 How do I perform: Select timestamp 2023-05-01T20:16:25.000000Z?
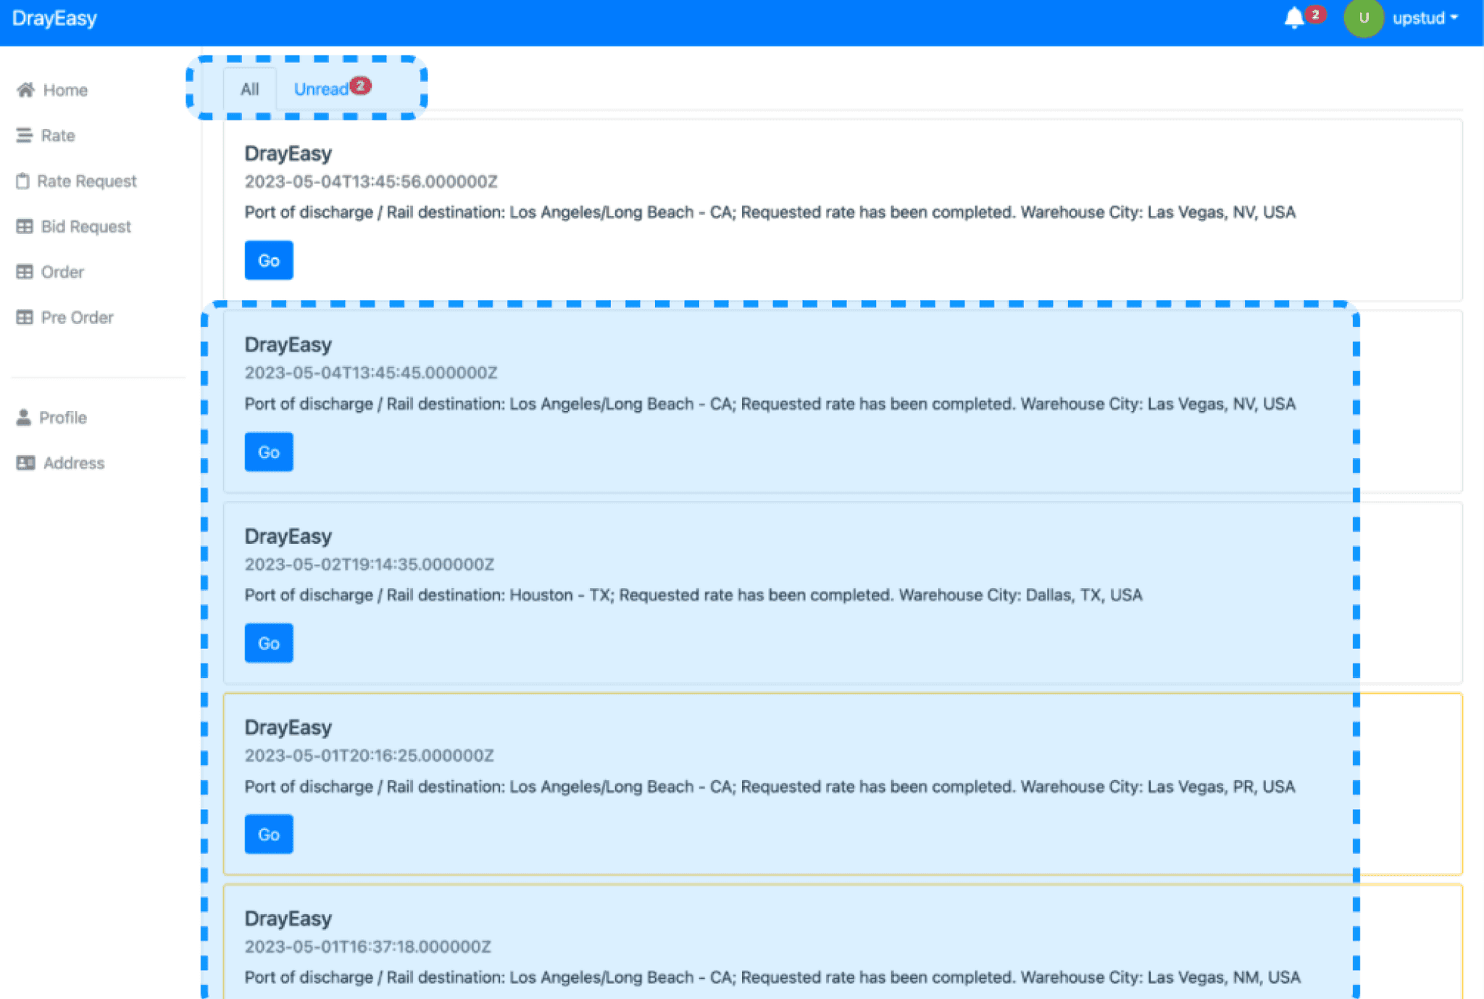click(370, 755)
